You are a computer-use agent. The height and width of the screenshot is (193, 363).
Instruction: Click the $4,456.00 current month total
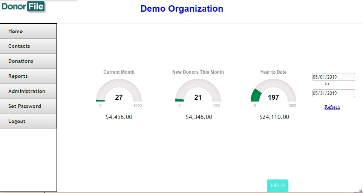[x=119, y=117]
